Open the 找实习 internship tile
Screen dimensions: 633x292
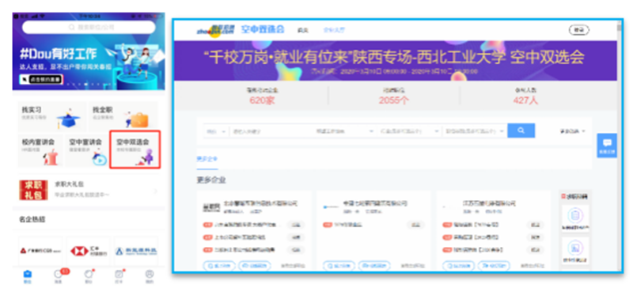click(x=51, y=116)
